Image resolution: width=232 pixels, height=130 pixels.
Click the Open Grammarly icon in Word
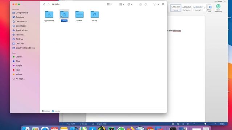pyautogui.click(x=218, y=8)
